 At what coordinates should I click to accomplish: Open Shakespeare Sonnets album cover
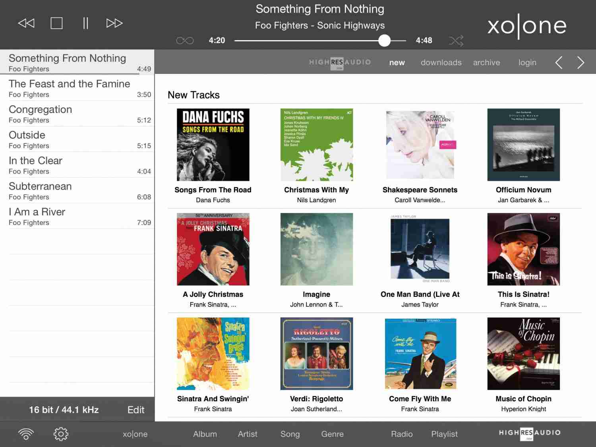[x=420, y=145]
